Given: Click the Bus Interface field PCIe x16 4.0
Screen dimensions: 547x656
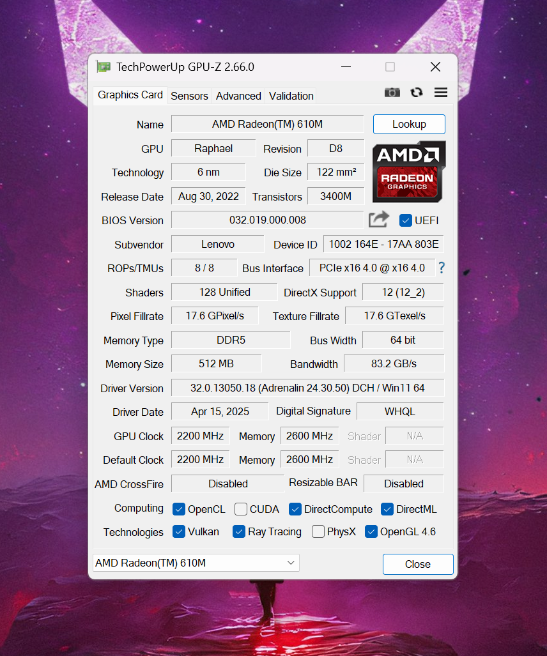Looking at the screenshot, I should pos(372,268).
